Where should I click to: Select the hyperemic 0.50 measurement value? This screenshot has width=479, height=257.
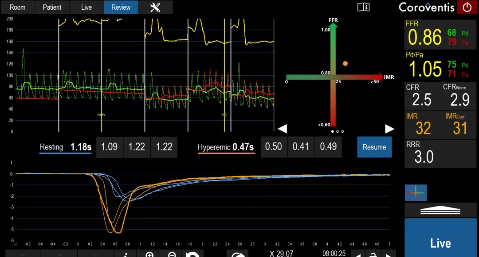coord(274,147)
